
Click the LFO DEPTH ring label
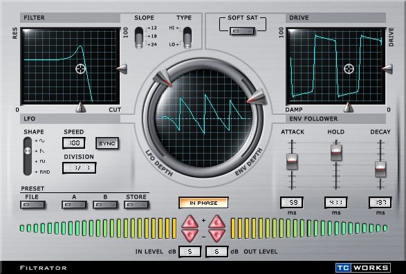click(x=159, y=163)
